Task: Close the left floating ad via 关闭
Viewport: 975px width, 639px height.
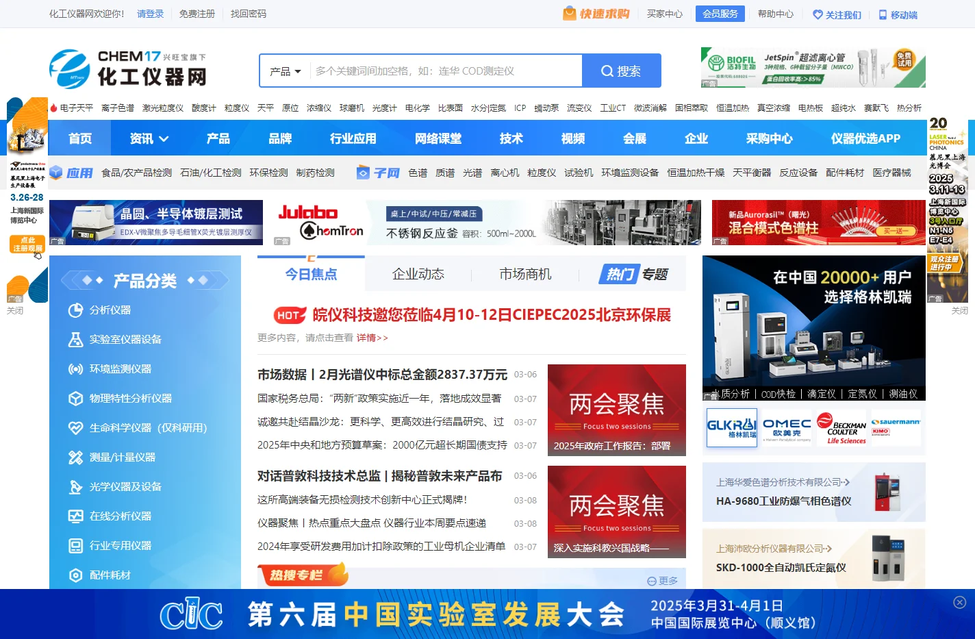Action: click(x=15, y=310)
